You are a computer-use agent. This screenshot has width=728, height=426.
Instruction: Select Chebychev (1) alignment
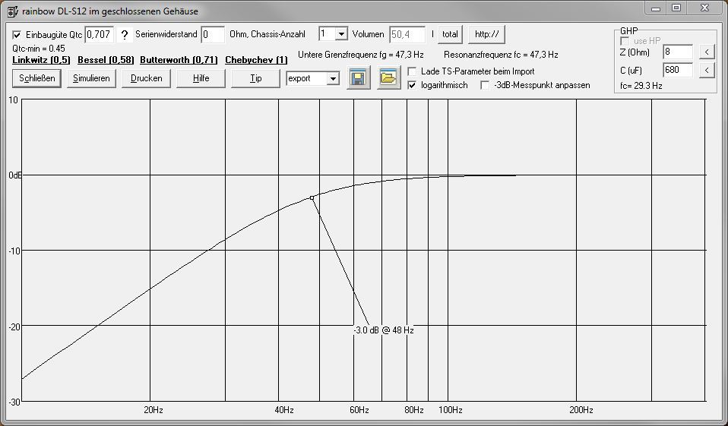[256, 60]
